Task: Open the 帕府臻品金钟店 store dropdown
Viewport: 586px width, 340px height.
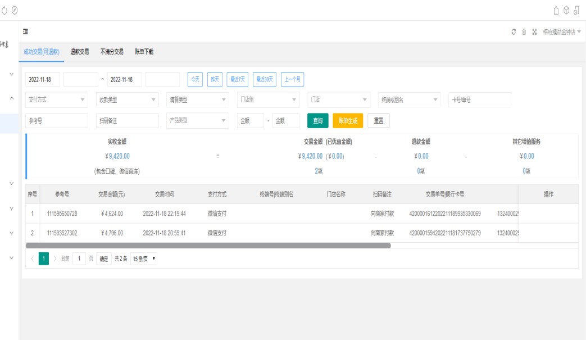Action: [x=561, y=32]
